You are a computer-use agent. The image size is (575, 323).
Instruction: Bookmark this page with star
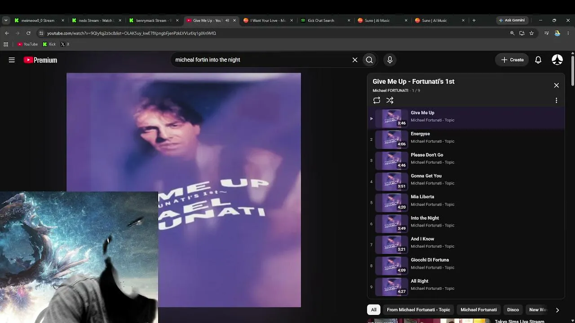[x=531, y=33]
